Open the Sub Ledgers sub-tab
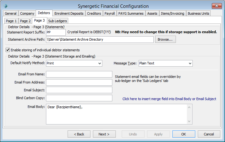 58,21
